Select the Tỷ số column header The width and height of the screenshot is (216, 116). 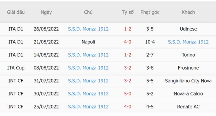coord(128,12)
